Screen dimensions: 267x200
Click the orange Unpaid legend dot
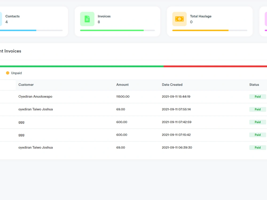(x=7, y=73)
